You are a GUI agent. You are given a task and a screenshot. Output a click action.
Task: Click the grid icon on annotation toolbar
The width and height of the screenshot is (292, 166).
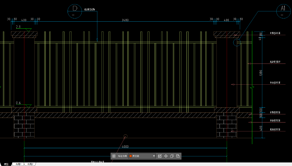[114, 156]
